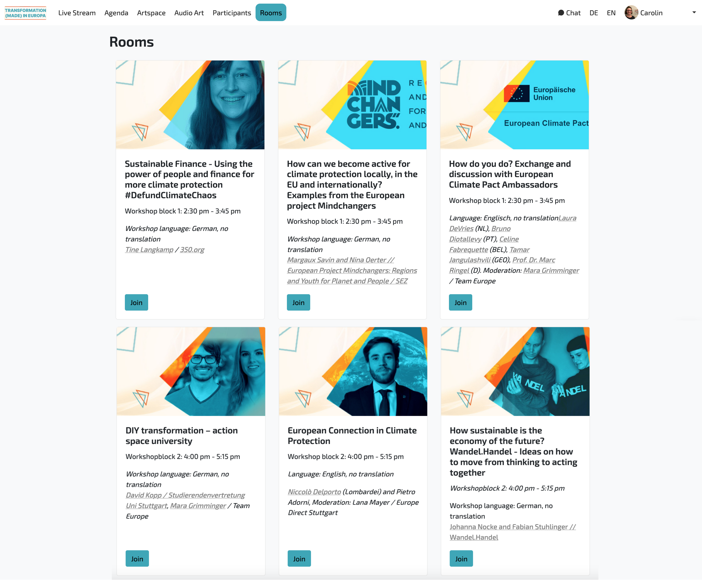Open the Tine Langkamp link
The width and height of the screenshot is (702, 580).
click(x=149, y=249)
